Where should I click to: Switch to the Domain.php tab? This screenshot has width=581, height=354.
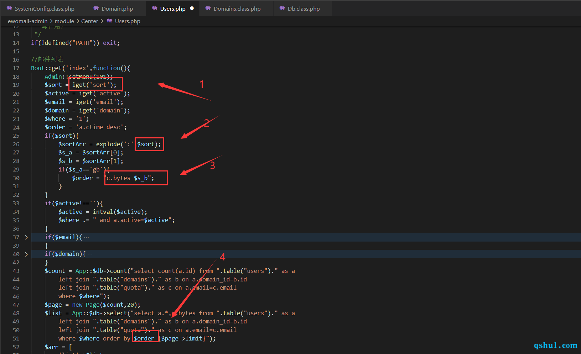pyautogui.click(x=117, y=9)
